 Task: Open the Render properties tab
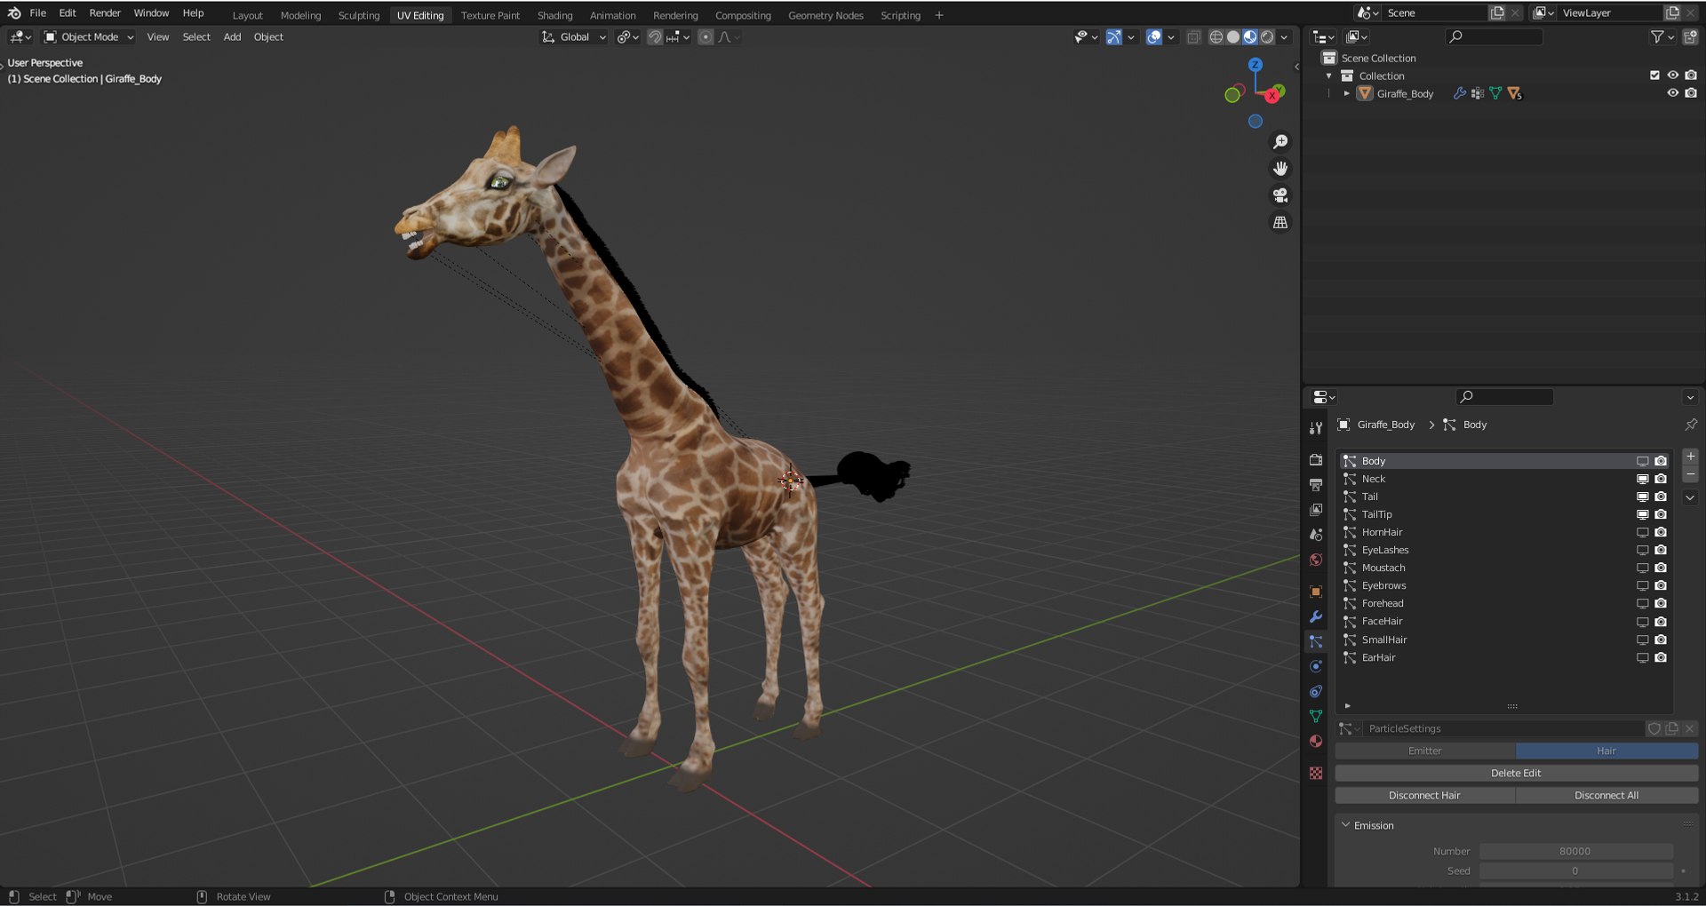1316,460
